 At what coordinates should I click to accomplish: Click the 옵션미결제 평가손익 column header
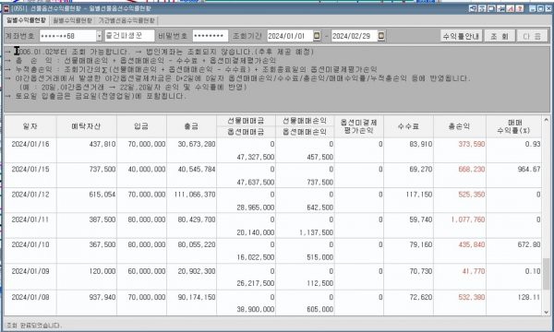coord(358,126)
